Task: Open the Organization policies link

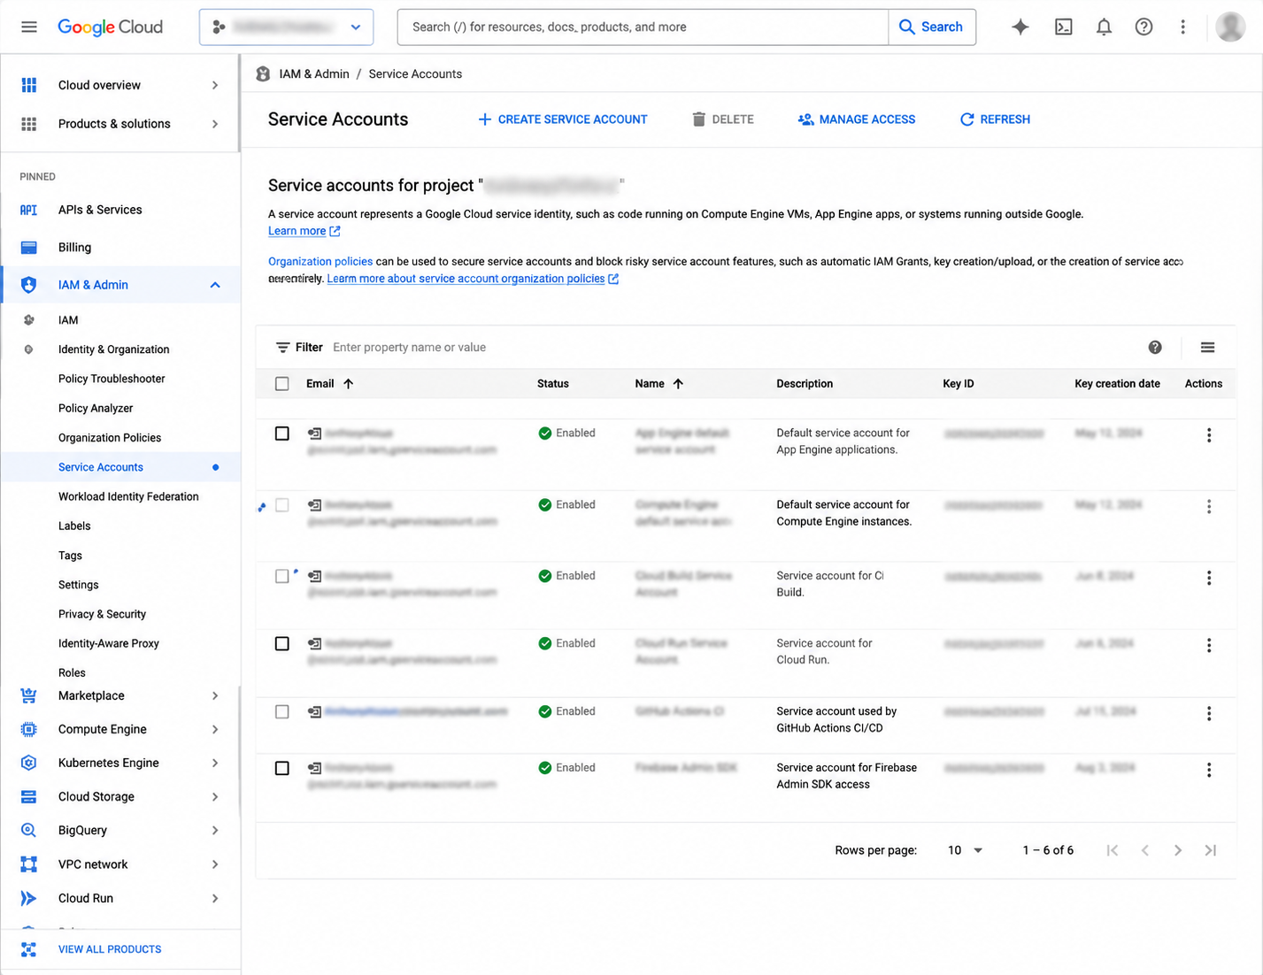Action: point(320,262)
